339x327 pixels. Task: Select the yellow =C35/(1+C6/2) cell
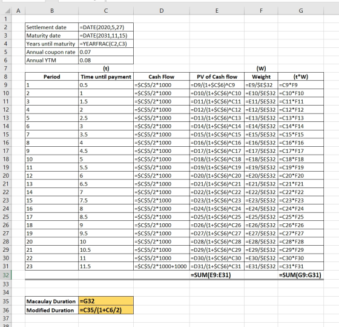click(x=106, y=310)
